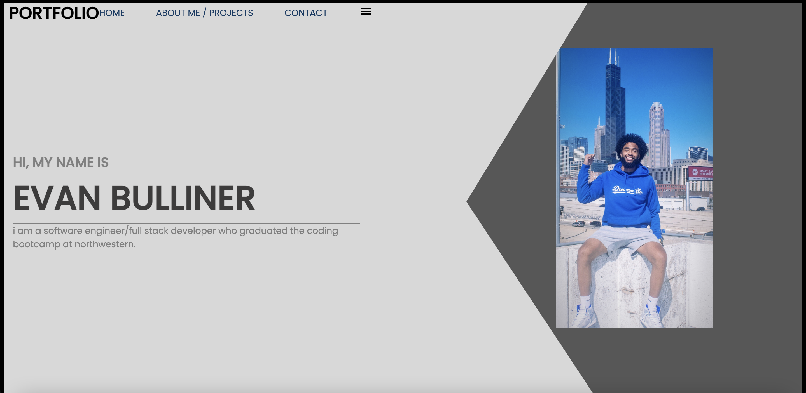Click the profile photo of Evan
Viewport: 806px width, 393px height.
click(x=634, y=188)
